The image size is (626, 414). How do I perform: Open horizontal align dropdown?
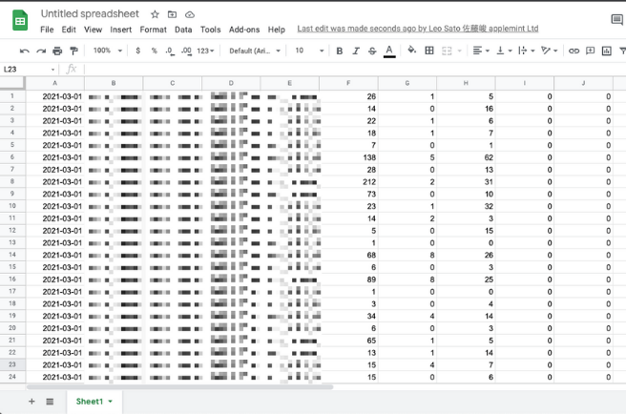pyautogui.click(x=481, y=51)
